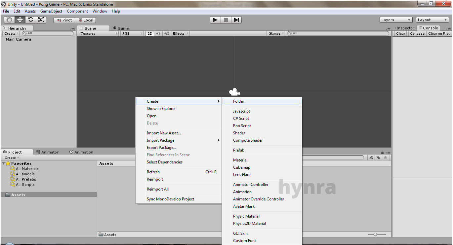Click Sync MonoDevelop Project
The width and height of the screenshot is (453, 245).
179,199
